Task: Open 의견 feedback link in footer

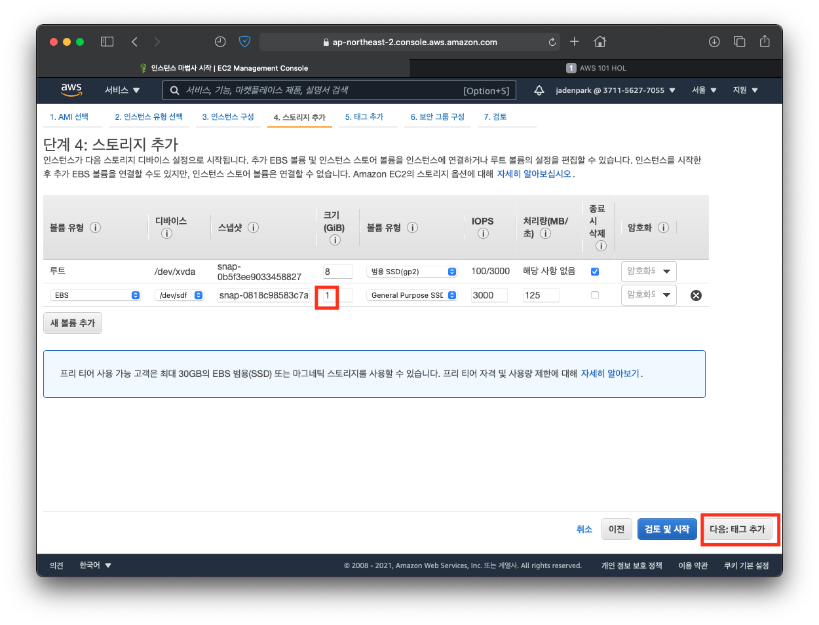Action: (56, 565)
